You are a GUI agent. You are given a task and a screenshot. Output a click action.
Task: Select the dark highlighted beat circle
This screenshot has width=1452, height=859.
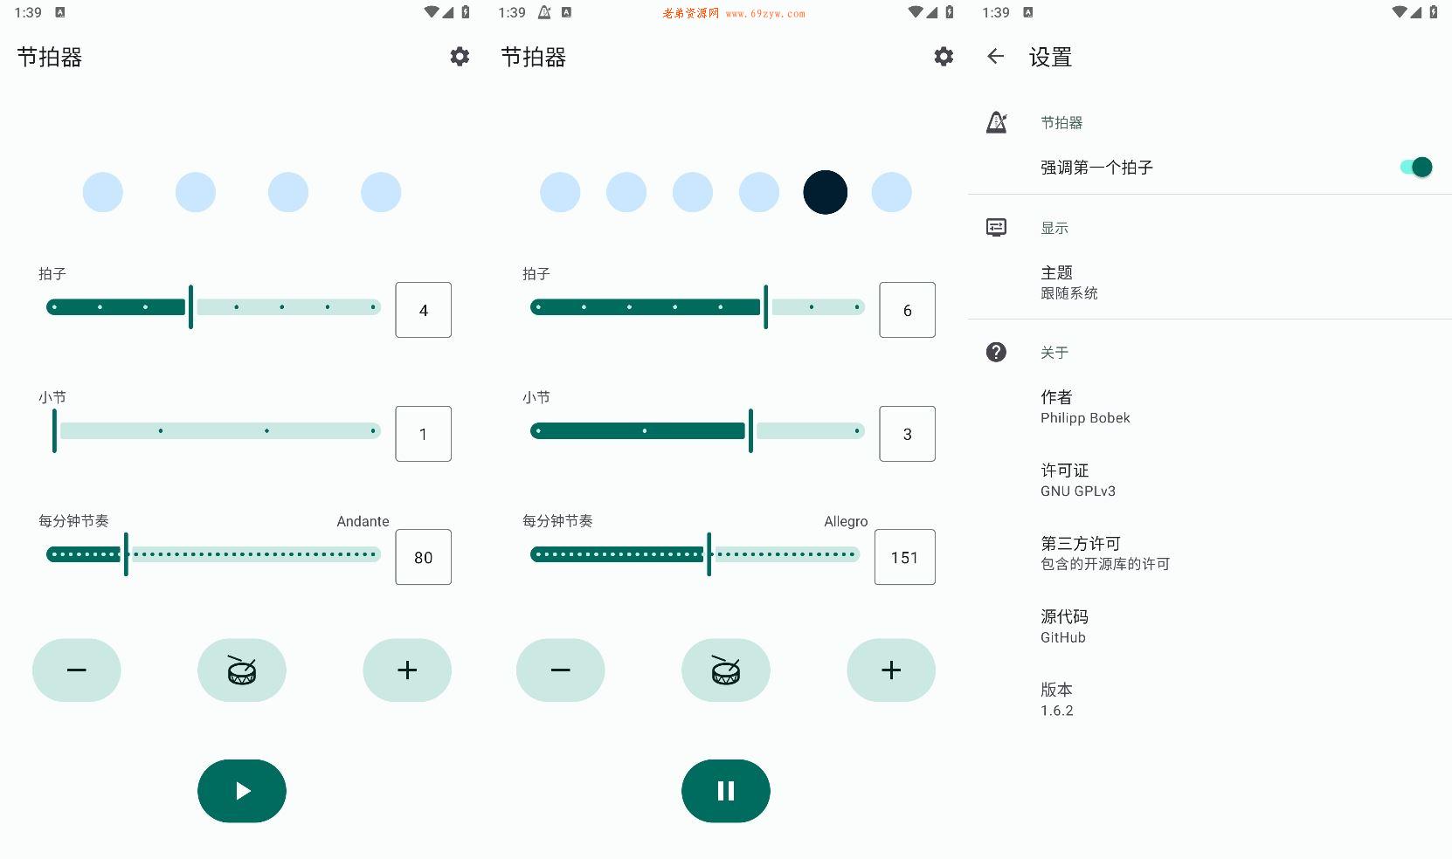(x=826, y=192)
